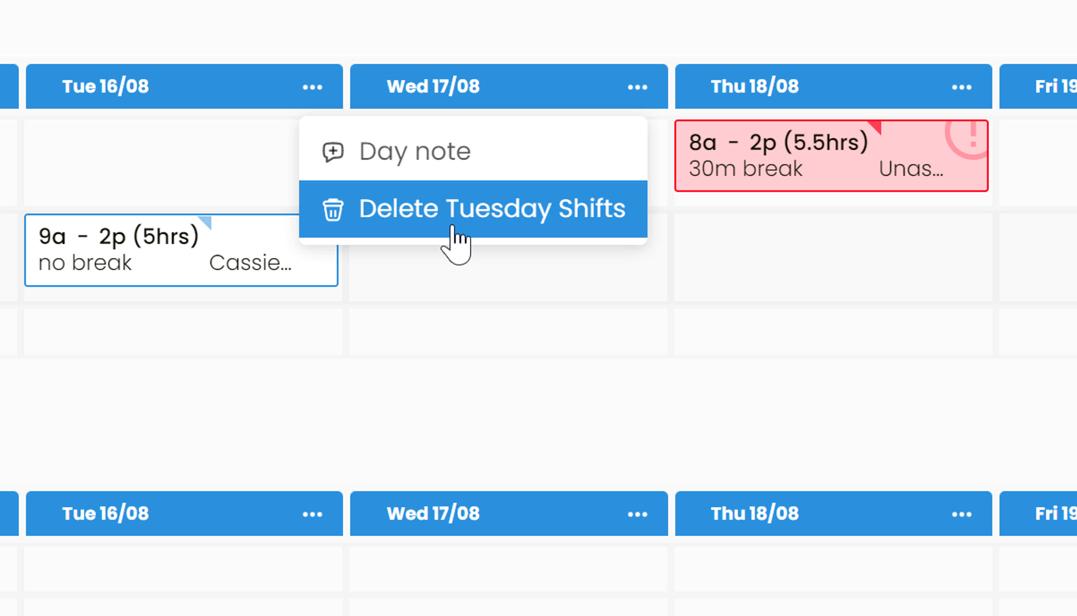Open the top Tue 16/08 three-dot menu

tap(312, 87)
